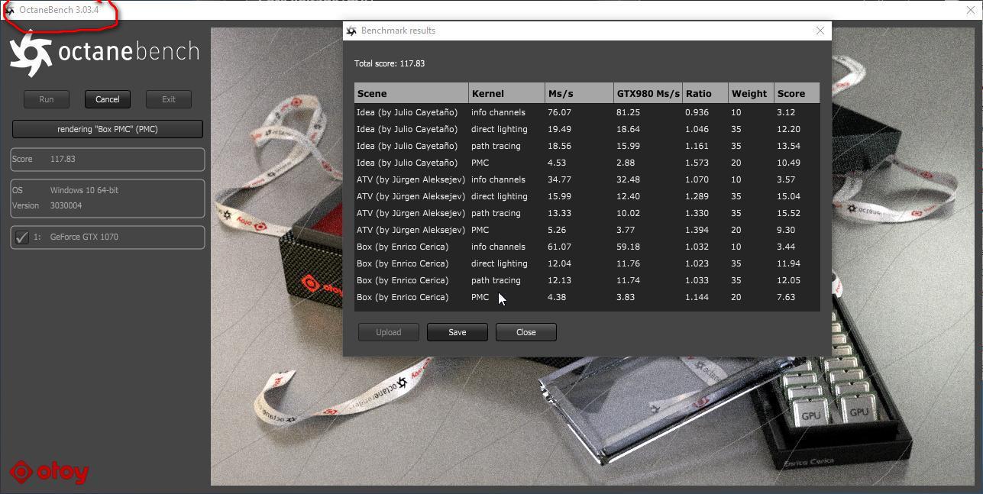Click the Ratio column header
The width and height of the screenshot is (983, 494).
coord(706,93)
